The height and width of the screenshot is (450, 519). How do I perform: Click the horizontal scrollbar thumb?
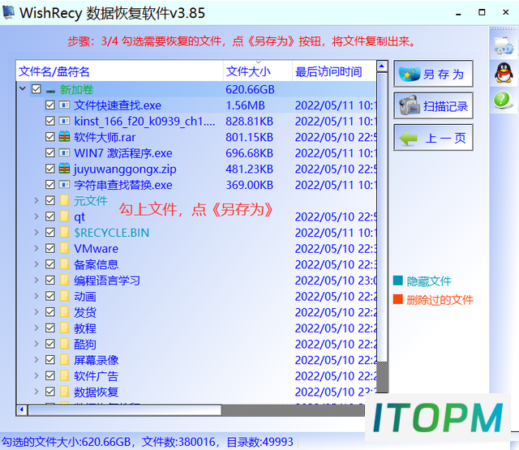(x=125, y=410)
